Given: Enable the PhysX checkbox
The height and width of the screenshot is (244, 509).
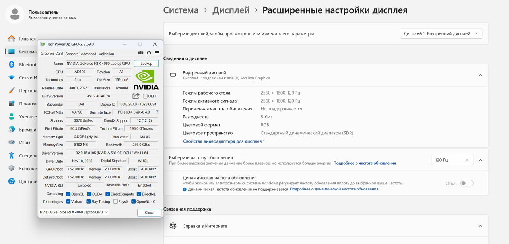Looking at the screenshot, I should pyautogui.click(x=115, y=201).
